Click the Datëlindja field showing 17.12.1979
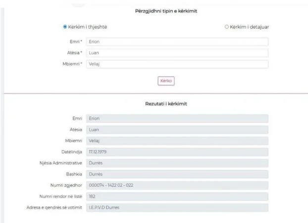The height and width of the screenshot is (223, 308). click(x=177, y=152)
